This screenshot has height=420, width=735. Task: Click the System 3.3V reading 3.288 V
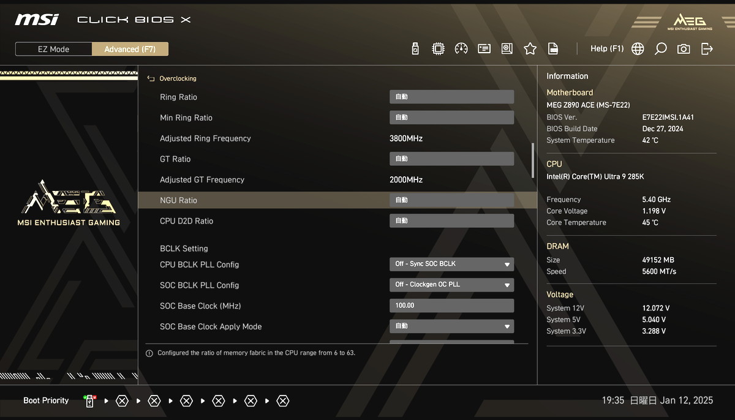click(x=655, y=331)
